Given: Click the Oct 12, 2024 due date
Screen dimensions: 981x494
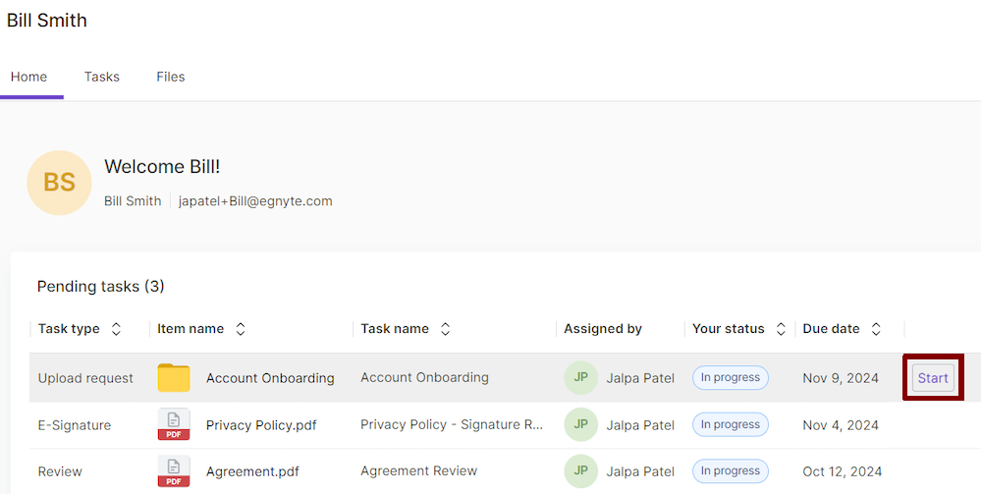Looking at the screenshot, I should (x=843, y=471).
